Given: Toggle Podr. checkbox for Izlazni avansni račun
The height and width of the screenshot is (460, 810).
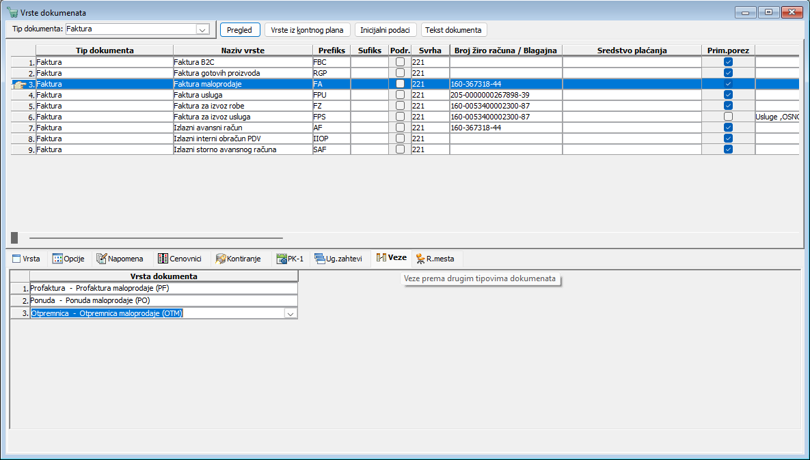Looking at the screenshot, I should pos(400,128).
